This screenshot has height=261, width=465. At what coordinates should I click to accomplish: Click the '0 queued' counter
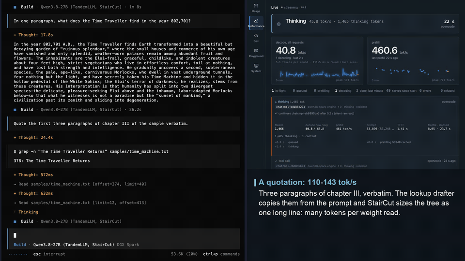(300, 91)
